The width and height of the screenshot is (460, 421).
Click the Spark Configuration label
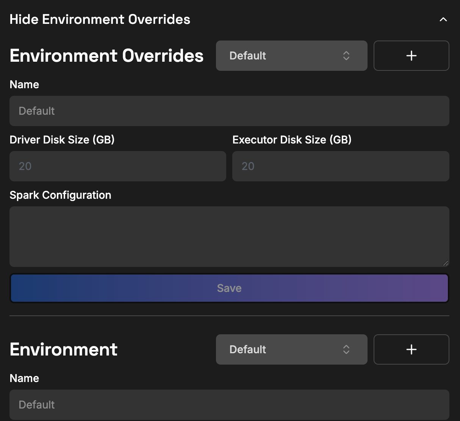coord(60,195)
